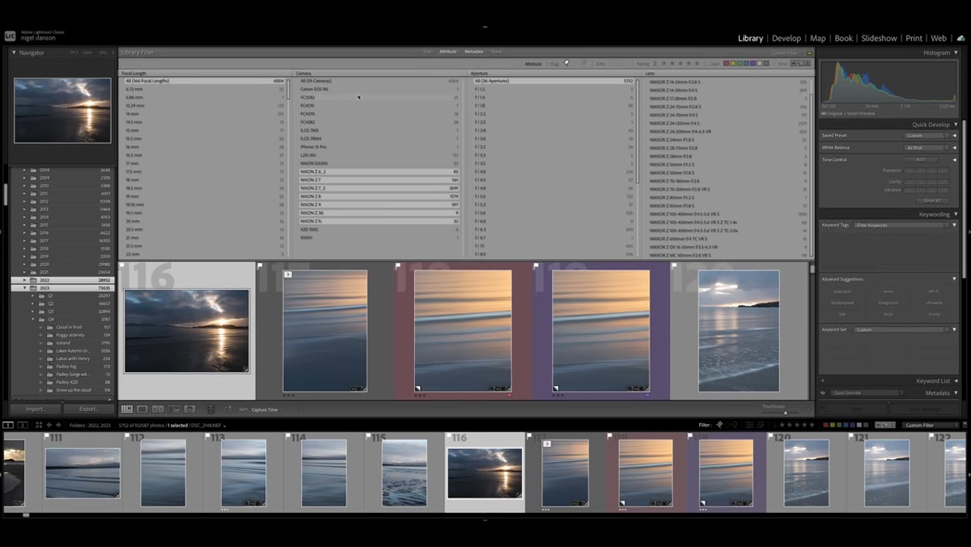Select filmstrip thumbnail 120
The width and height of the screenshot is (971, 547).
tap(806, 473)
